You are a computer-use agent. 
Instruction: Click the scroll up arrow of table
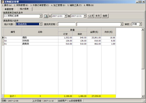click(x=143, y=29)
